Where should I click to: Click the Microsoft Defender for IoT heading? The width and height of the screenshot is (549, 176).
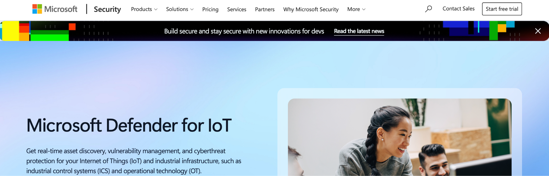(129, 125)
